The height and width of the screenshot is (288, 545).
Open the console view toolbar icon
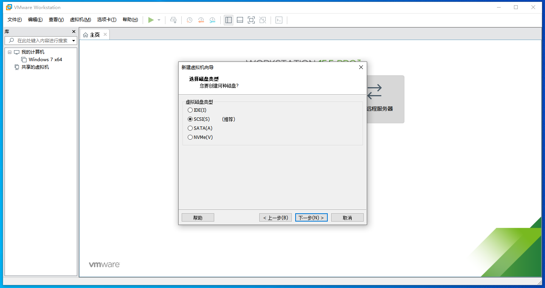point(279,20)
